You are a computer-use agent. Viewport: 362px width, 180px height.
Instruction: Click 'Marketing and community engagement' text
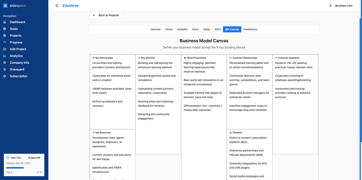pyautogui.click(x=154, y=116)
